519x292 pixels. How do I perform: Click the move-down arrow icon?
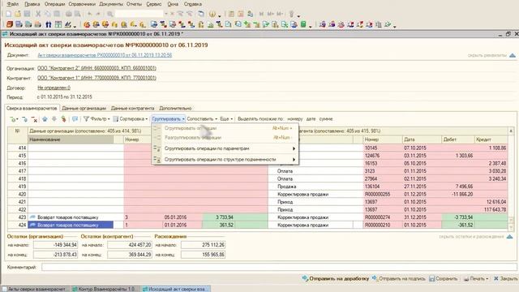pos(54,119)
